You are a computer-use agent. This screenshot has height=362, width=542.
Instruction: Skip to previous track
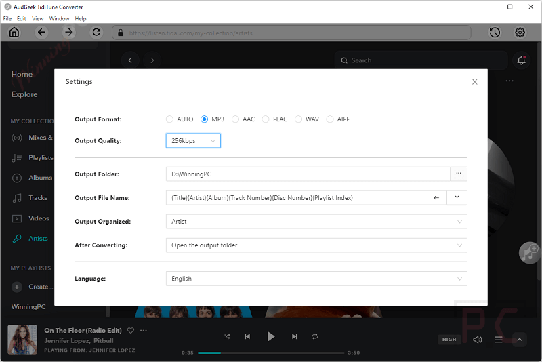click(x=247, y=336)
